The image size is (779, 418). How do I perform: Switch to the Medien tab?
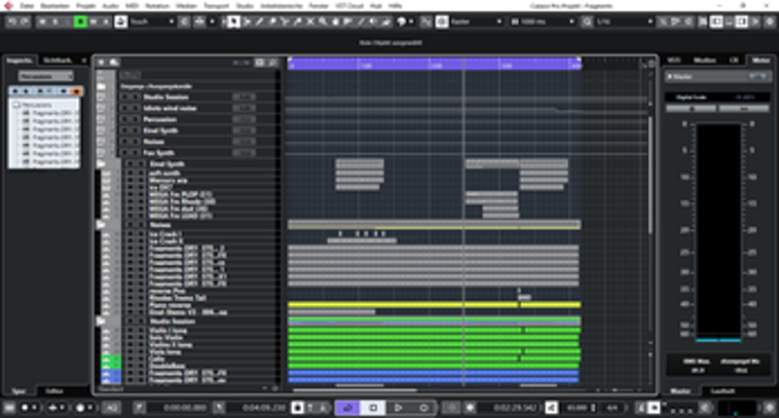(x=709, y=60)
